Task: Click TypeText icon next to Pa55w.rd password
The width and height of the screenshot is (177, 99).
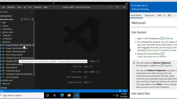Action: point(162,38)
